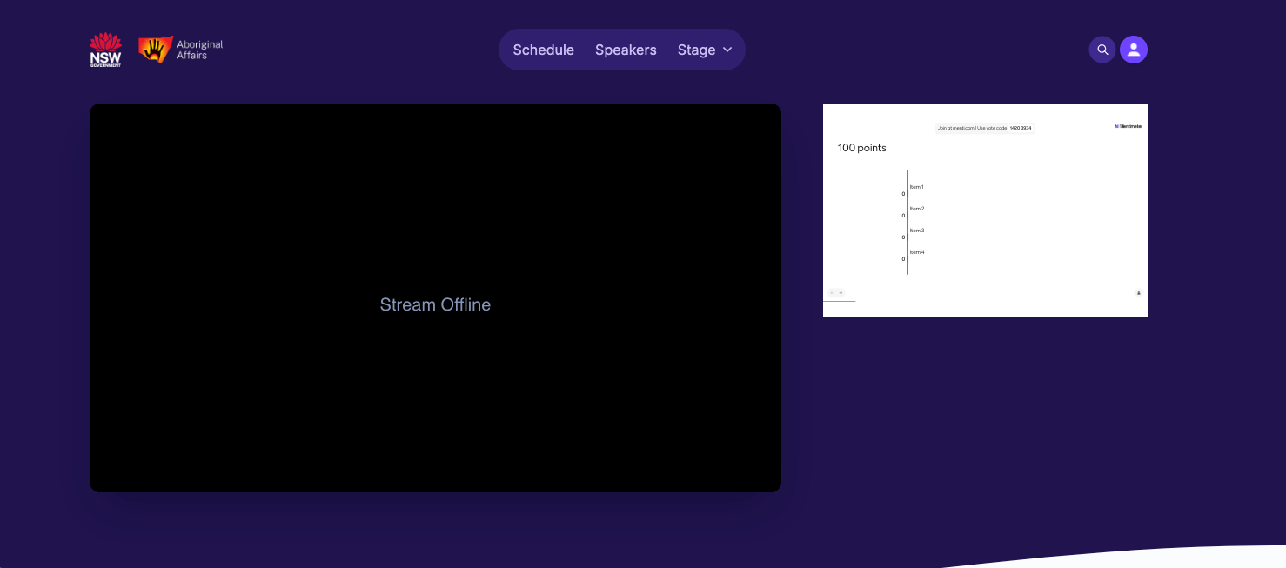Open the Schedule page
1286x568 pixels.
pyautogui.click(x=544, y=50)
